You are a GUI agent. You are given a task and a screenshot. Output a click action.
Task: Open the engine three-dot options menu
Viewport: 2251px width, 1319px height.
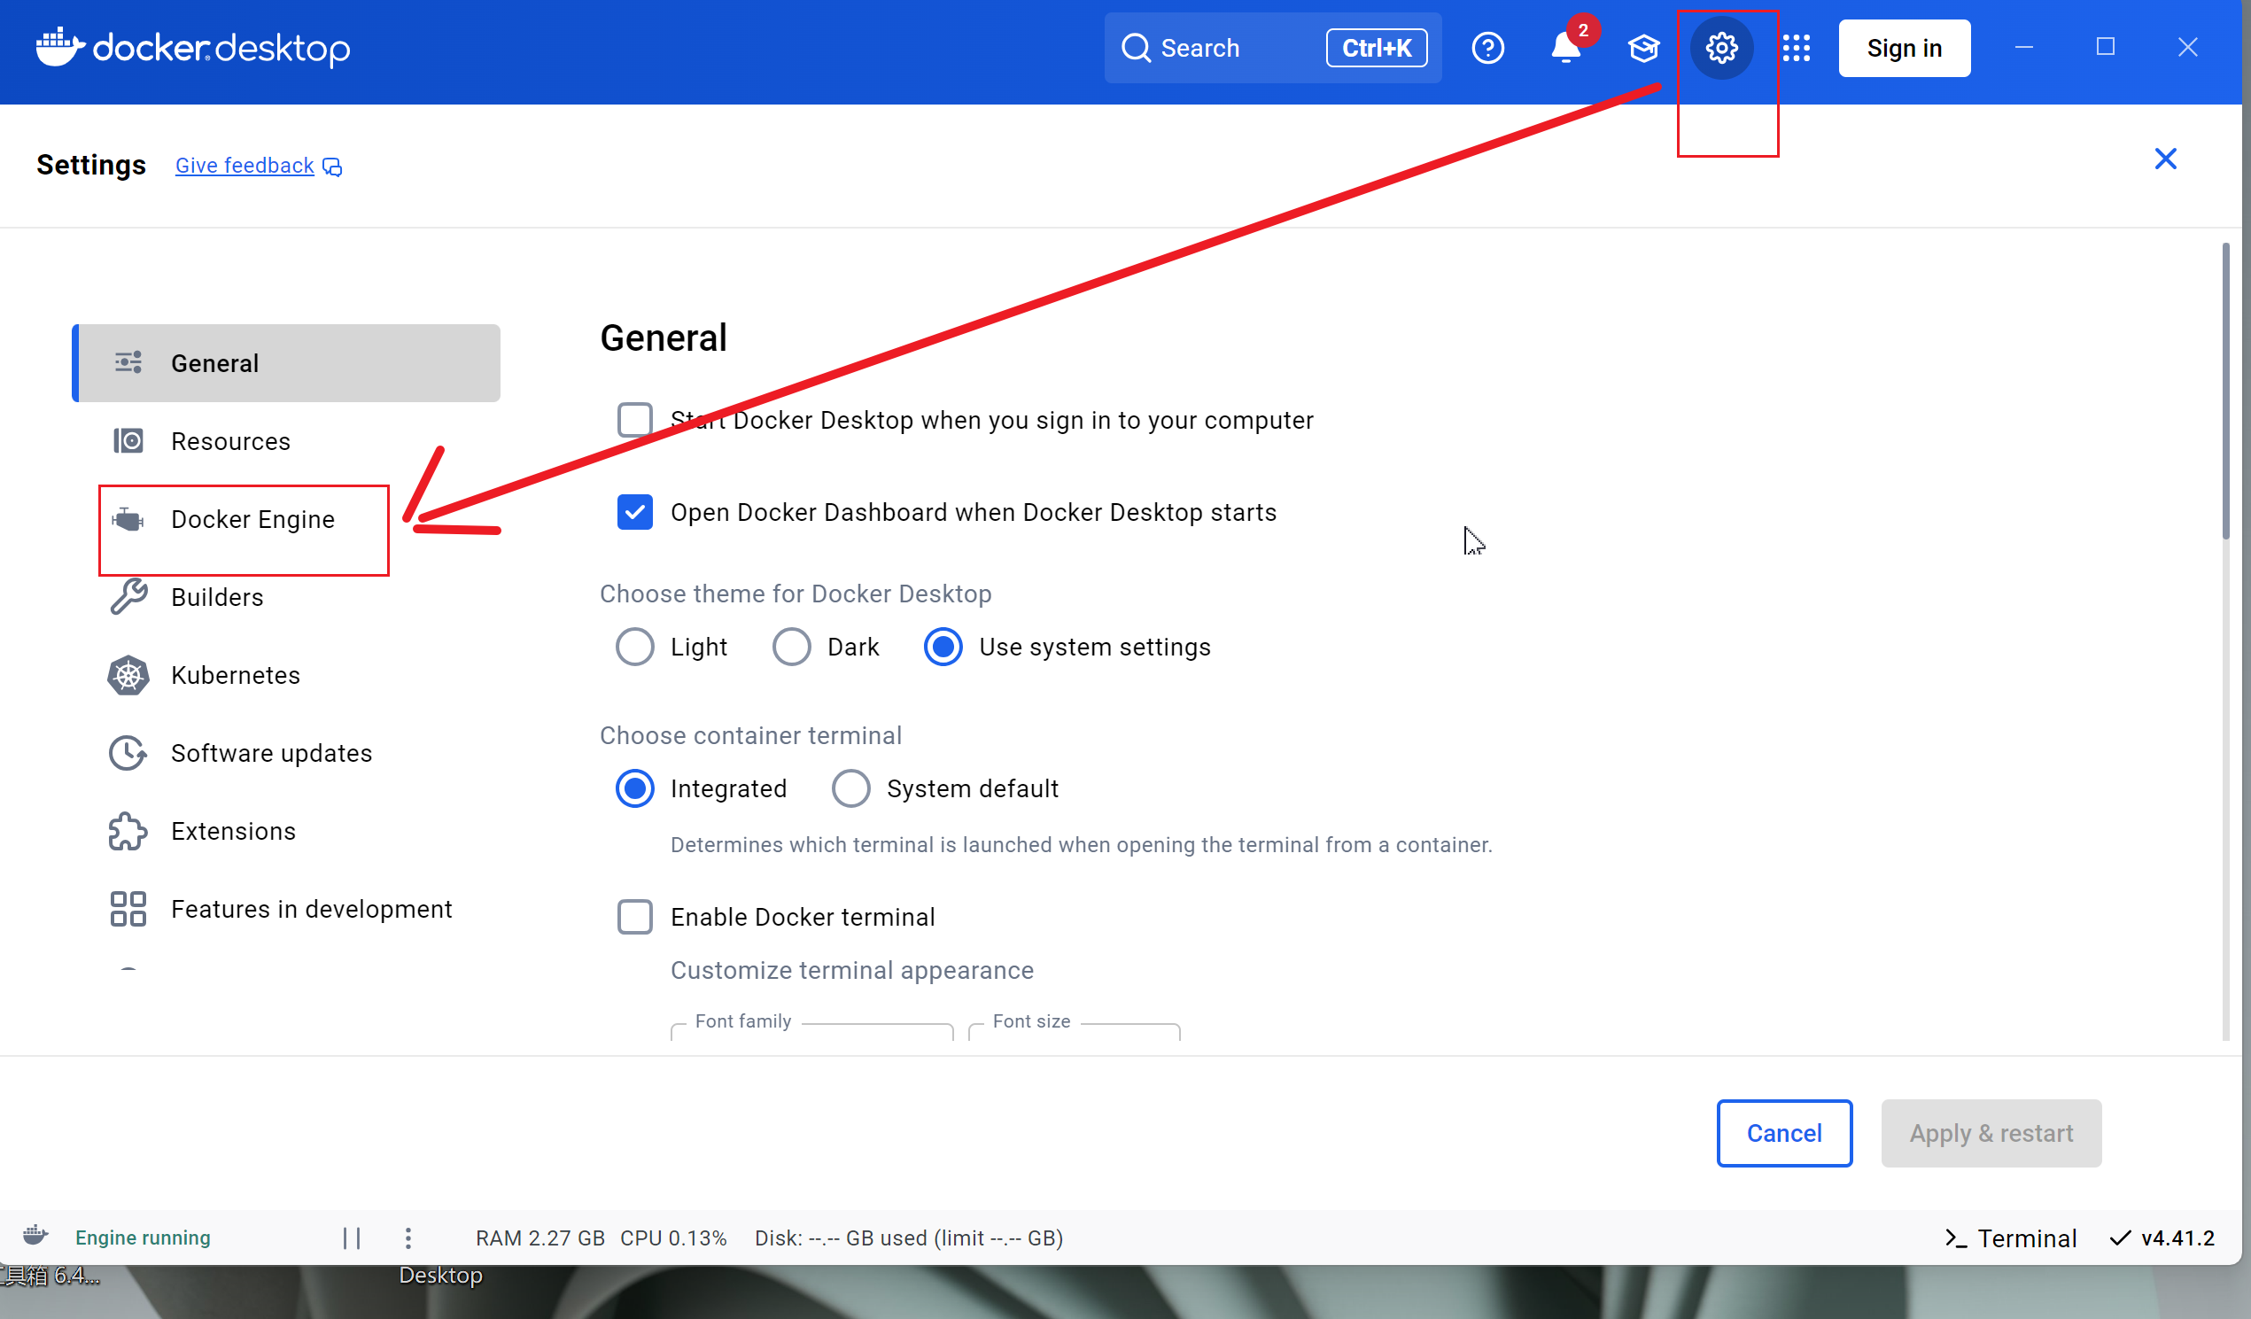(408, 1237)
